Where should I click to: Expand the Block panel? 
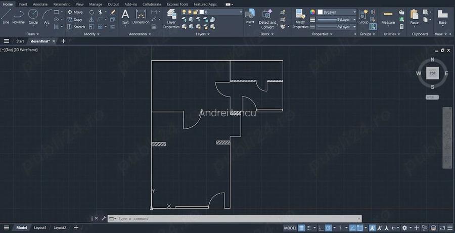coord(267,34)
